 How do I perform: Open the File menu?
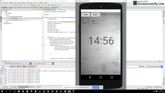coord(1,3)
